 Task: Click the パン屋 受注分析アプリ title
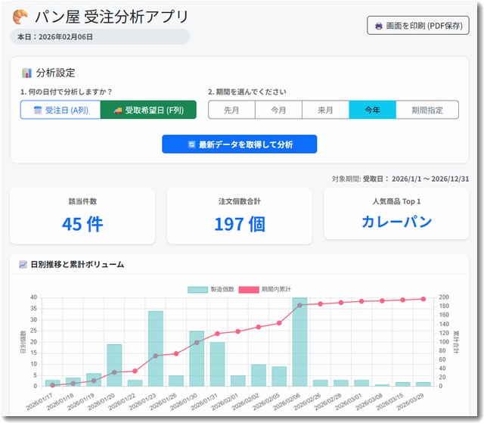tap(111, 17)
